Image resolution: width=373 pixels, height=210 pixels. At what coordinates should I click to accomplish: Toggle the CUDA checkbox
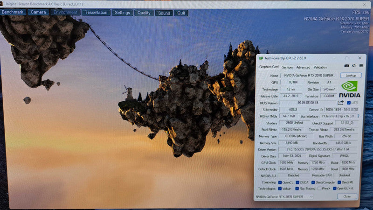click(x=297, y=182)
